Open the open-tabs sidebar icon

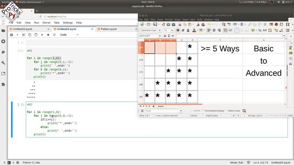(x=3, y=73)
